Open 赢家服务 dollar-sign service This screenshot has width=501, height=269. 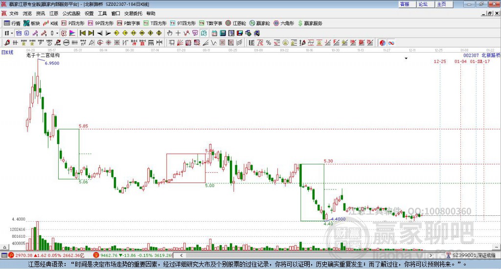pos(310,23)
